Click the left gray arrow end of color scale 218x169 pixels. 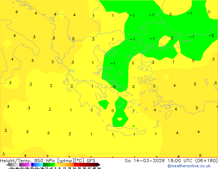[x=8, y=165]
